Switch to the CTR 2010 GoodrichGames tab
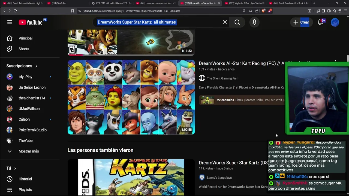Viewport: 349px width, 196px height. [x=111, y=3]
